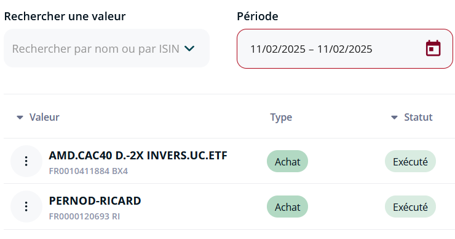
Task: Expand the search dropdown chevron
Action: pos(189,48)
